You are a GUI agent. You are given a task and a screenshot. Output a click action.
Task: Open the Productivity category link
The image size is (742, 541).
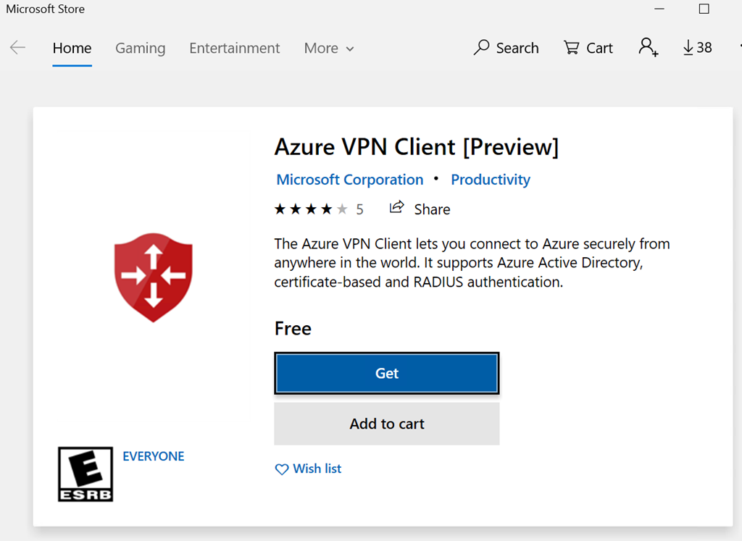491,180
